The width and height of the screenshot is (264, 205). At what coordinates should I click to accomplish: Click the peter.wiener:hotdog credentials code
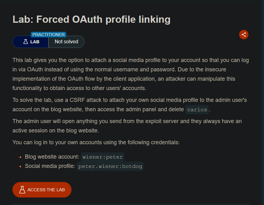point(110,167)
